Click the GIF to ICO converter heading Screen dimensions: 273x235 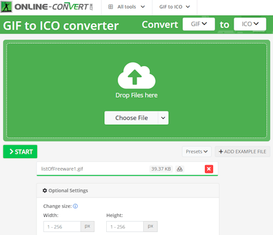tap(61, 25)
